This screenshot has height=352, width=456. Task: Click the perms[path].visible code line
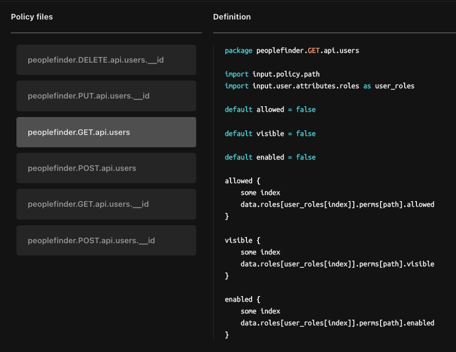tap(337, 264)
